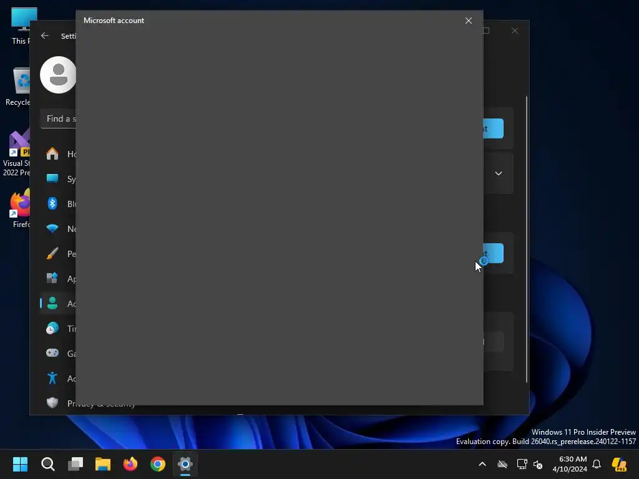The image size is (639, 479).
Task: Open taskbar Search
Action: pos(47,464)
